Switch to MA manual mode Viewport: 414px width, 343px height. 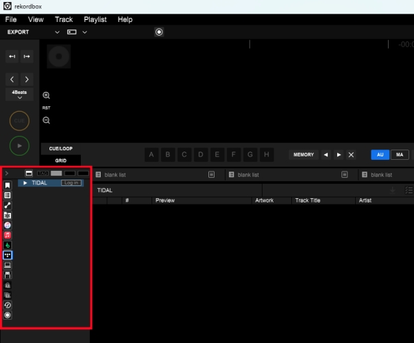400,154
